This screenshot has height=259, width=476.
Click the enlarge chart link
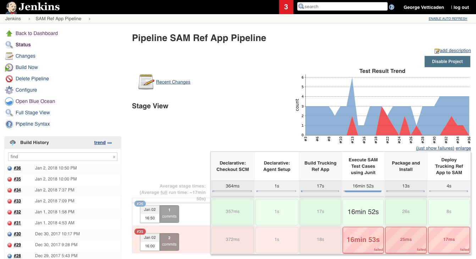pyautogui.click(x=463, y=148)
